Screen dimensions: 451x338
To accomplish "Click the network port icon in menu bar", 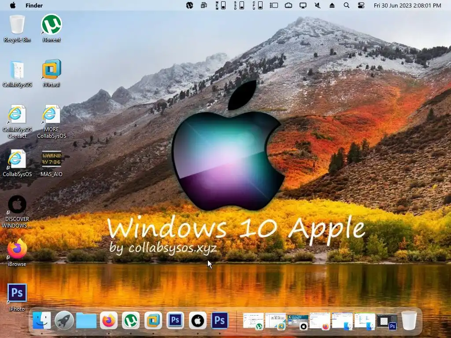I will tap(288, 5).
